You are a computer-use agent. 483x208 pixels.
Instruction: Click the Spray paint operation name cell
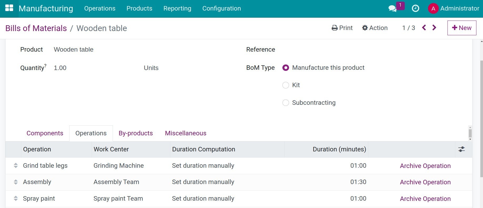click(x=39, y=199)
